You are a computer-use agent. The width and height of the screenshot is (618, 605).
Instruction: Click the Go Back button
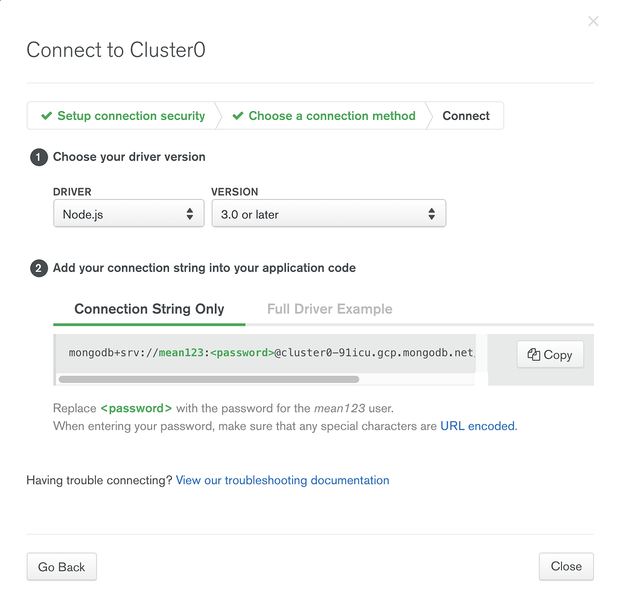tap(62, 567)
